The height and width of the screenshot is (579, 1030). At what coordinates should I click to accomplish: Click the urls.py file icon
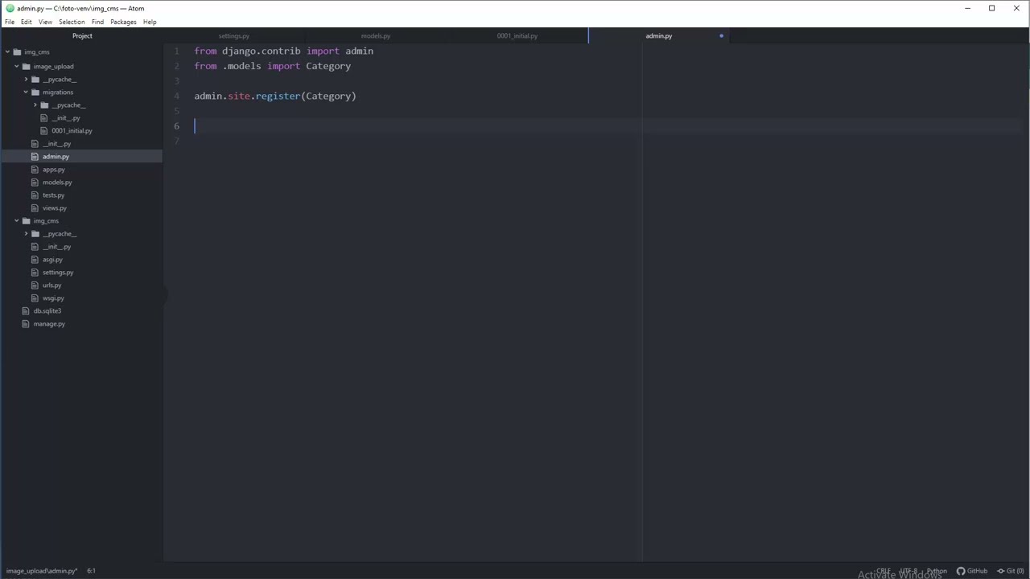click(35, 285)
